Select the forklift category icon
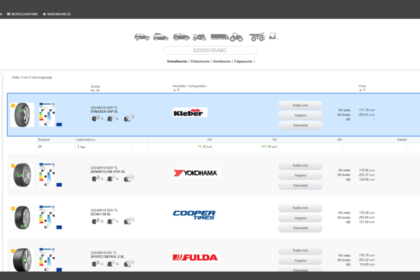 click(x=274, y=36)
